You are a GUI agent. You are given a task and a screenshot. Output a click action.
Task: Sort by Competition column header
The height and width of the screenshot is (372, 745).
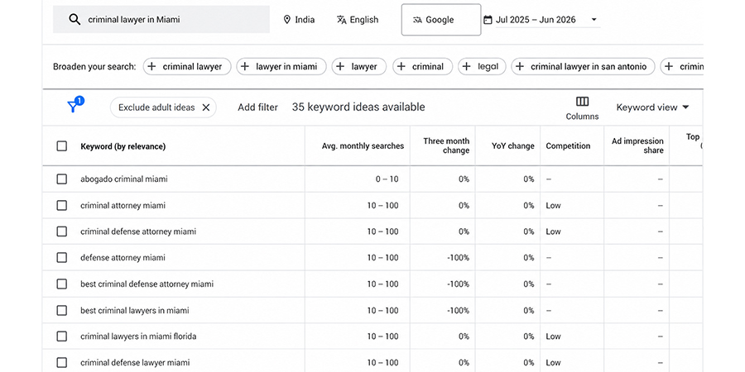click(x=568, y=146)
